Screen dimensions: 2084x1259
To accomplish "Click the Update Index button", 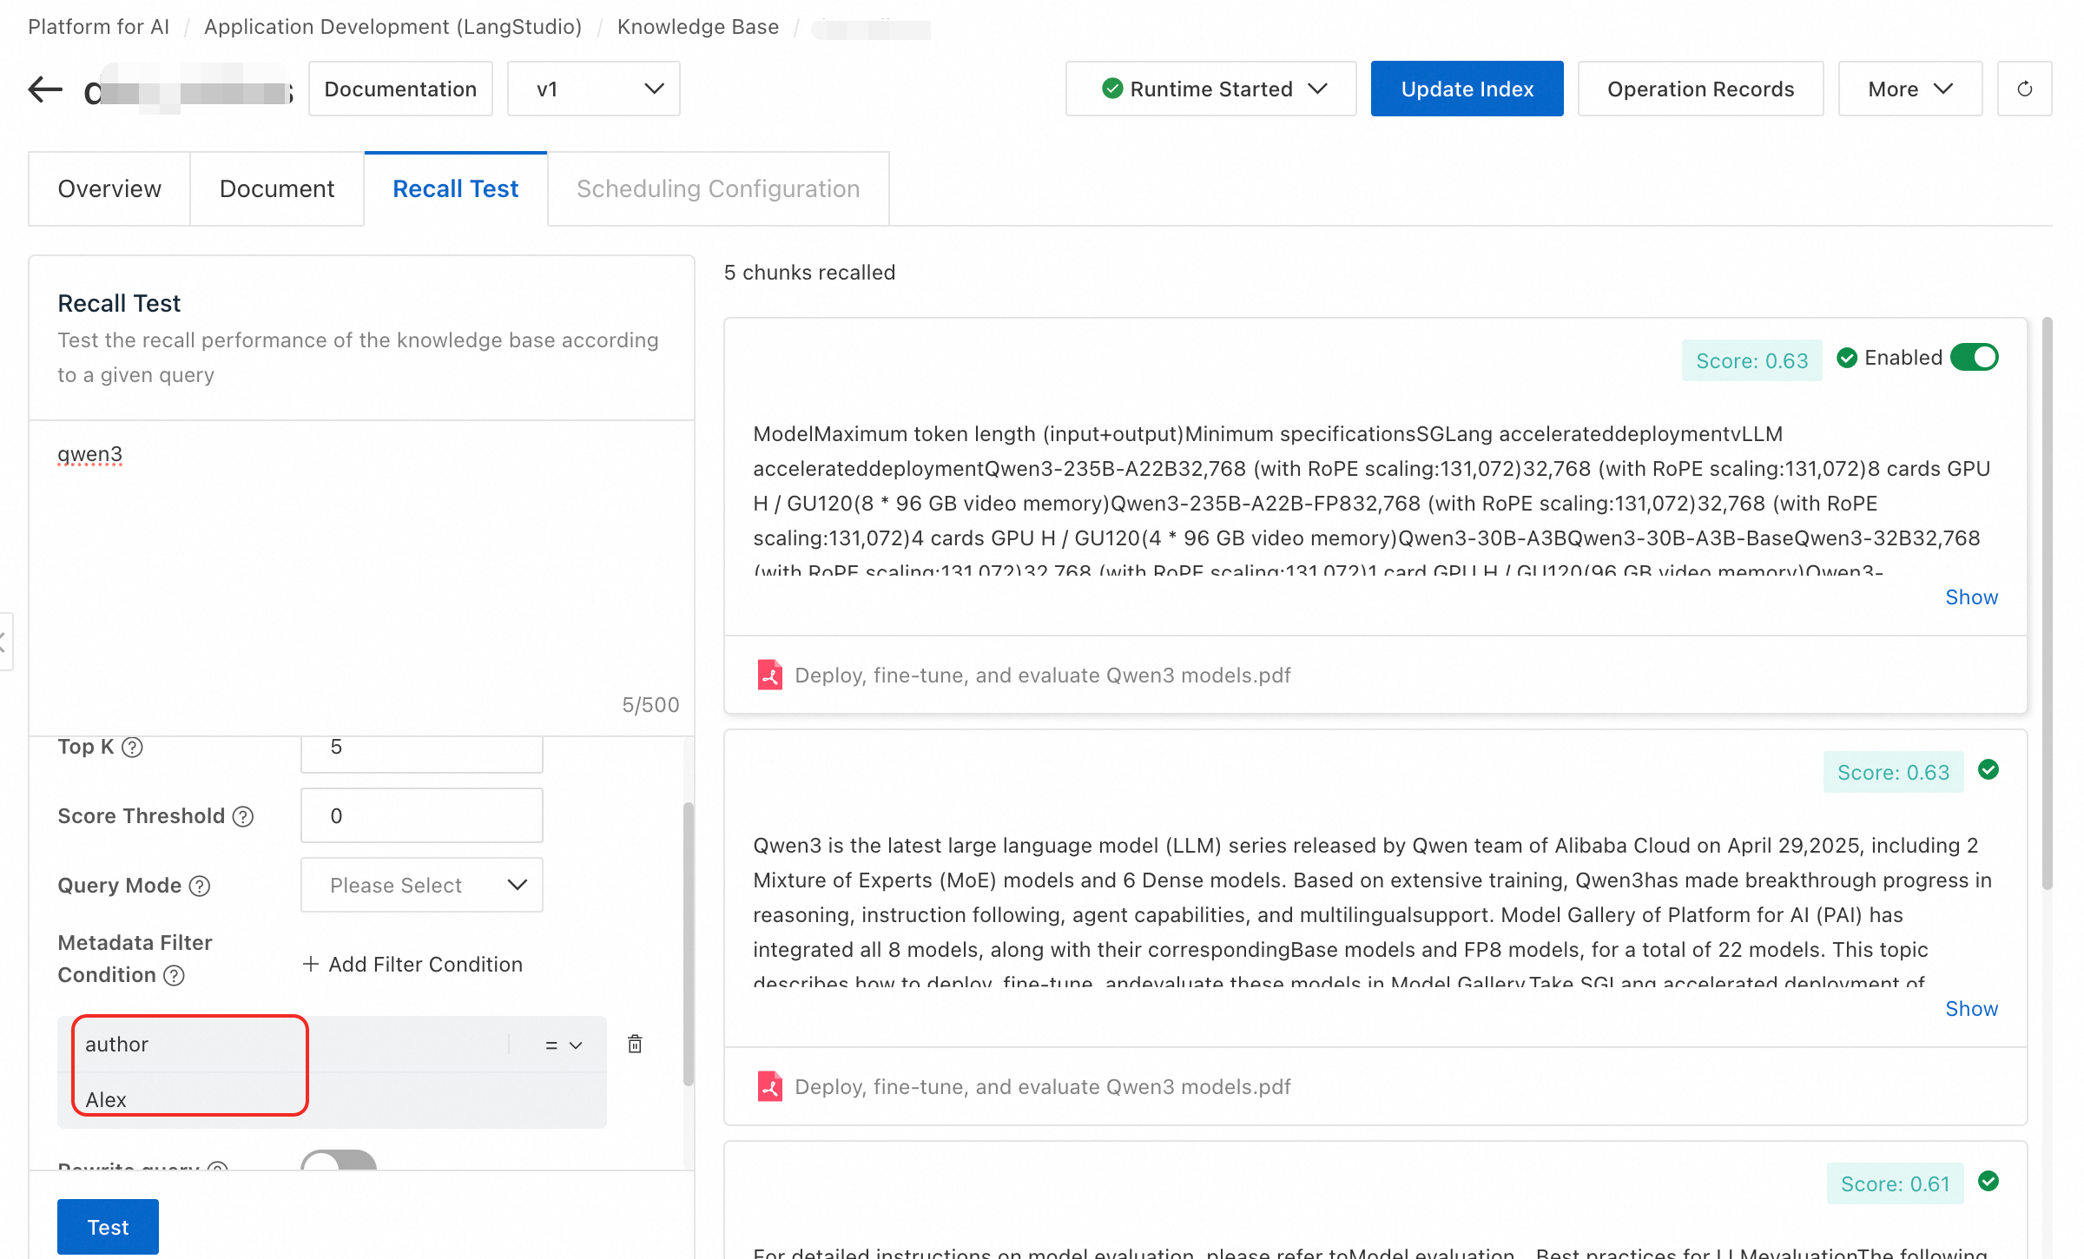I will pos(1467,89).
